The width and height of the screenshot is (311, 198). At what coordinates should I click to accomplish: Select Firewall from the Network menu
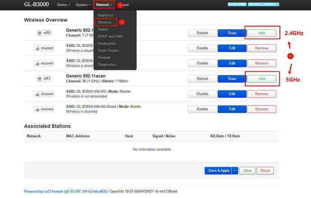pos(105,58)
